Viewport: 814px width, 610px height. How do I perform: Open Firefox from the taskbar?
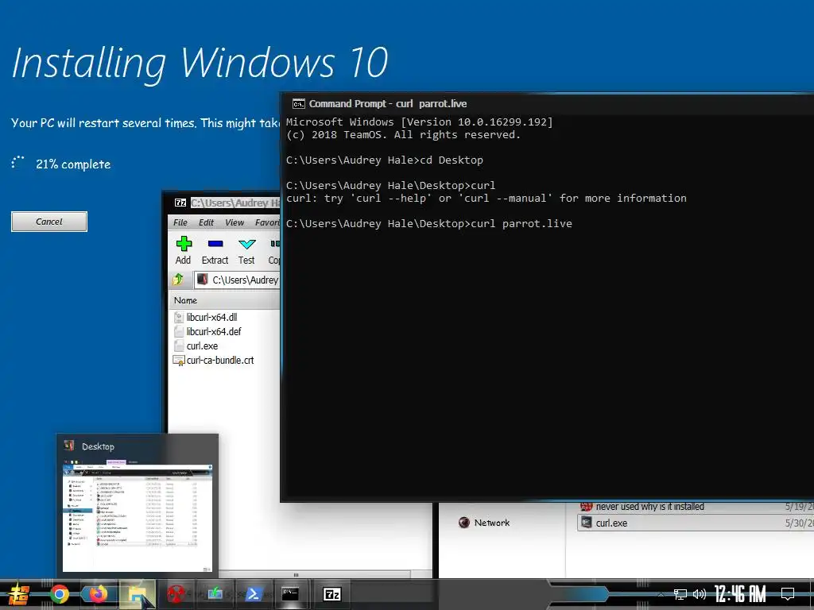click(x=98, y=594)
